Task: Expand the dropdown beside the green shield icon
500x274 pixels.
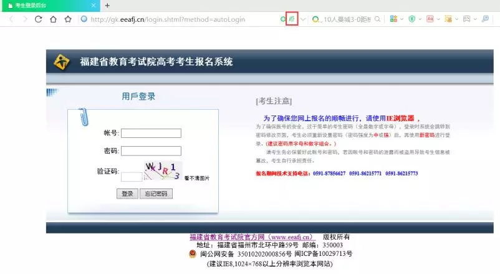Action: 420,19
